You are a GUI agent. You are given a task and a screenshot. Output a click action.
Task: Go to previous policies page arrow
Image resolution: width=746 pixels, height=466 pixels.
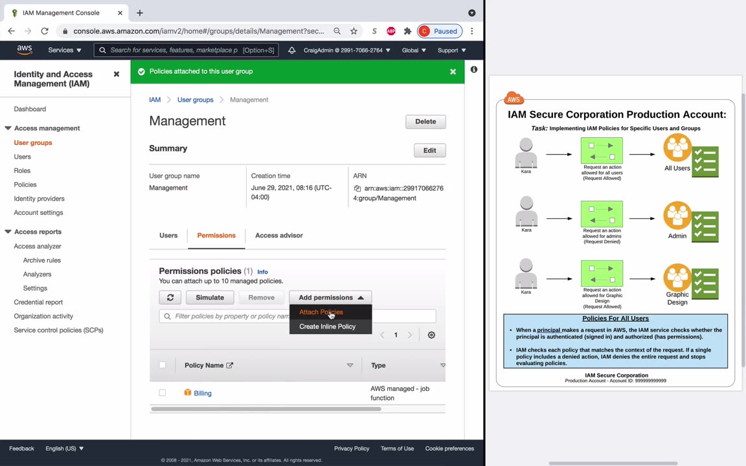(x=382, y=335)
